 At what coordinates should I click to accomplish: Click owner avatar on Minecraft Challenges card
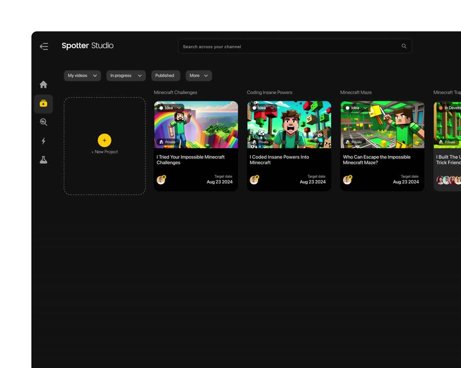(161, 179)
